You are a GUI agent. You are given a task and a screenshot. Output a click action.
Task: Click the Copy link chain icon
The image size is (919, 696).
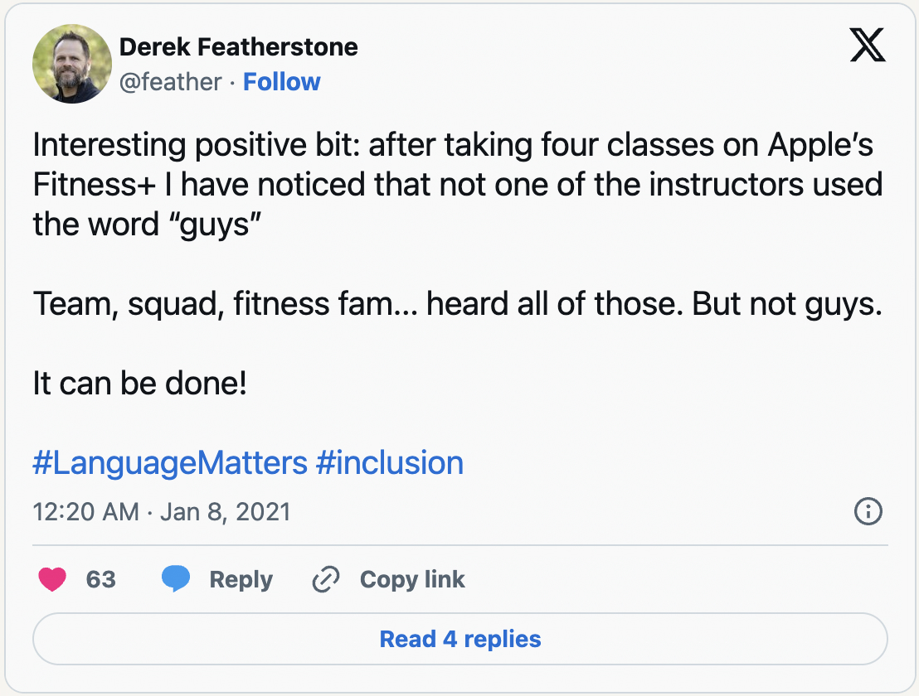click(325, 579)
